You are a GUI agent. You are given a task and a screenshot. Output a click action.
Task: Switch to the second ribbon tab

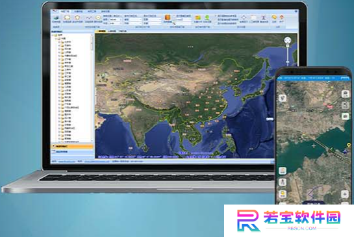tap(79, 11)
